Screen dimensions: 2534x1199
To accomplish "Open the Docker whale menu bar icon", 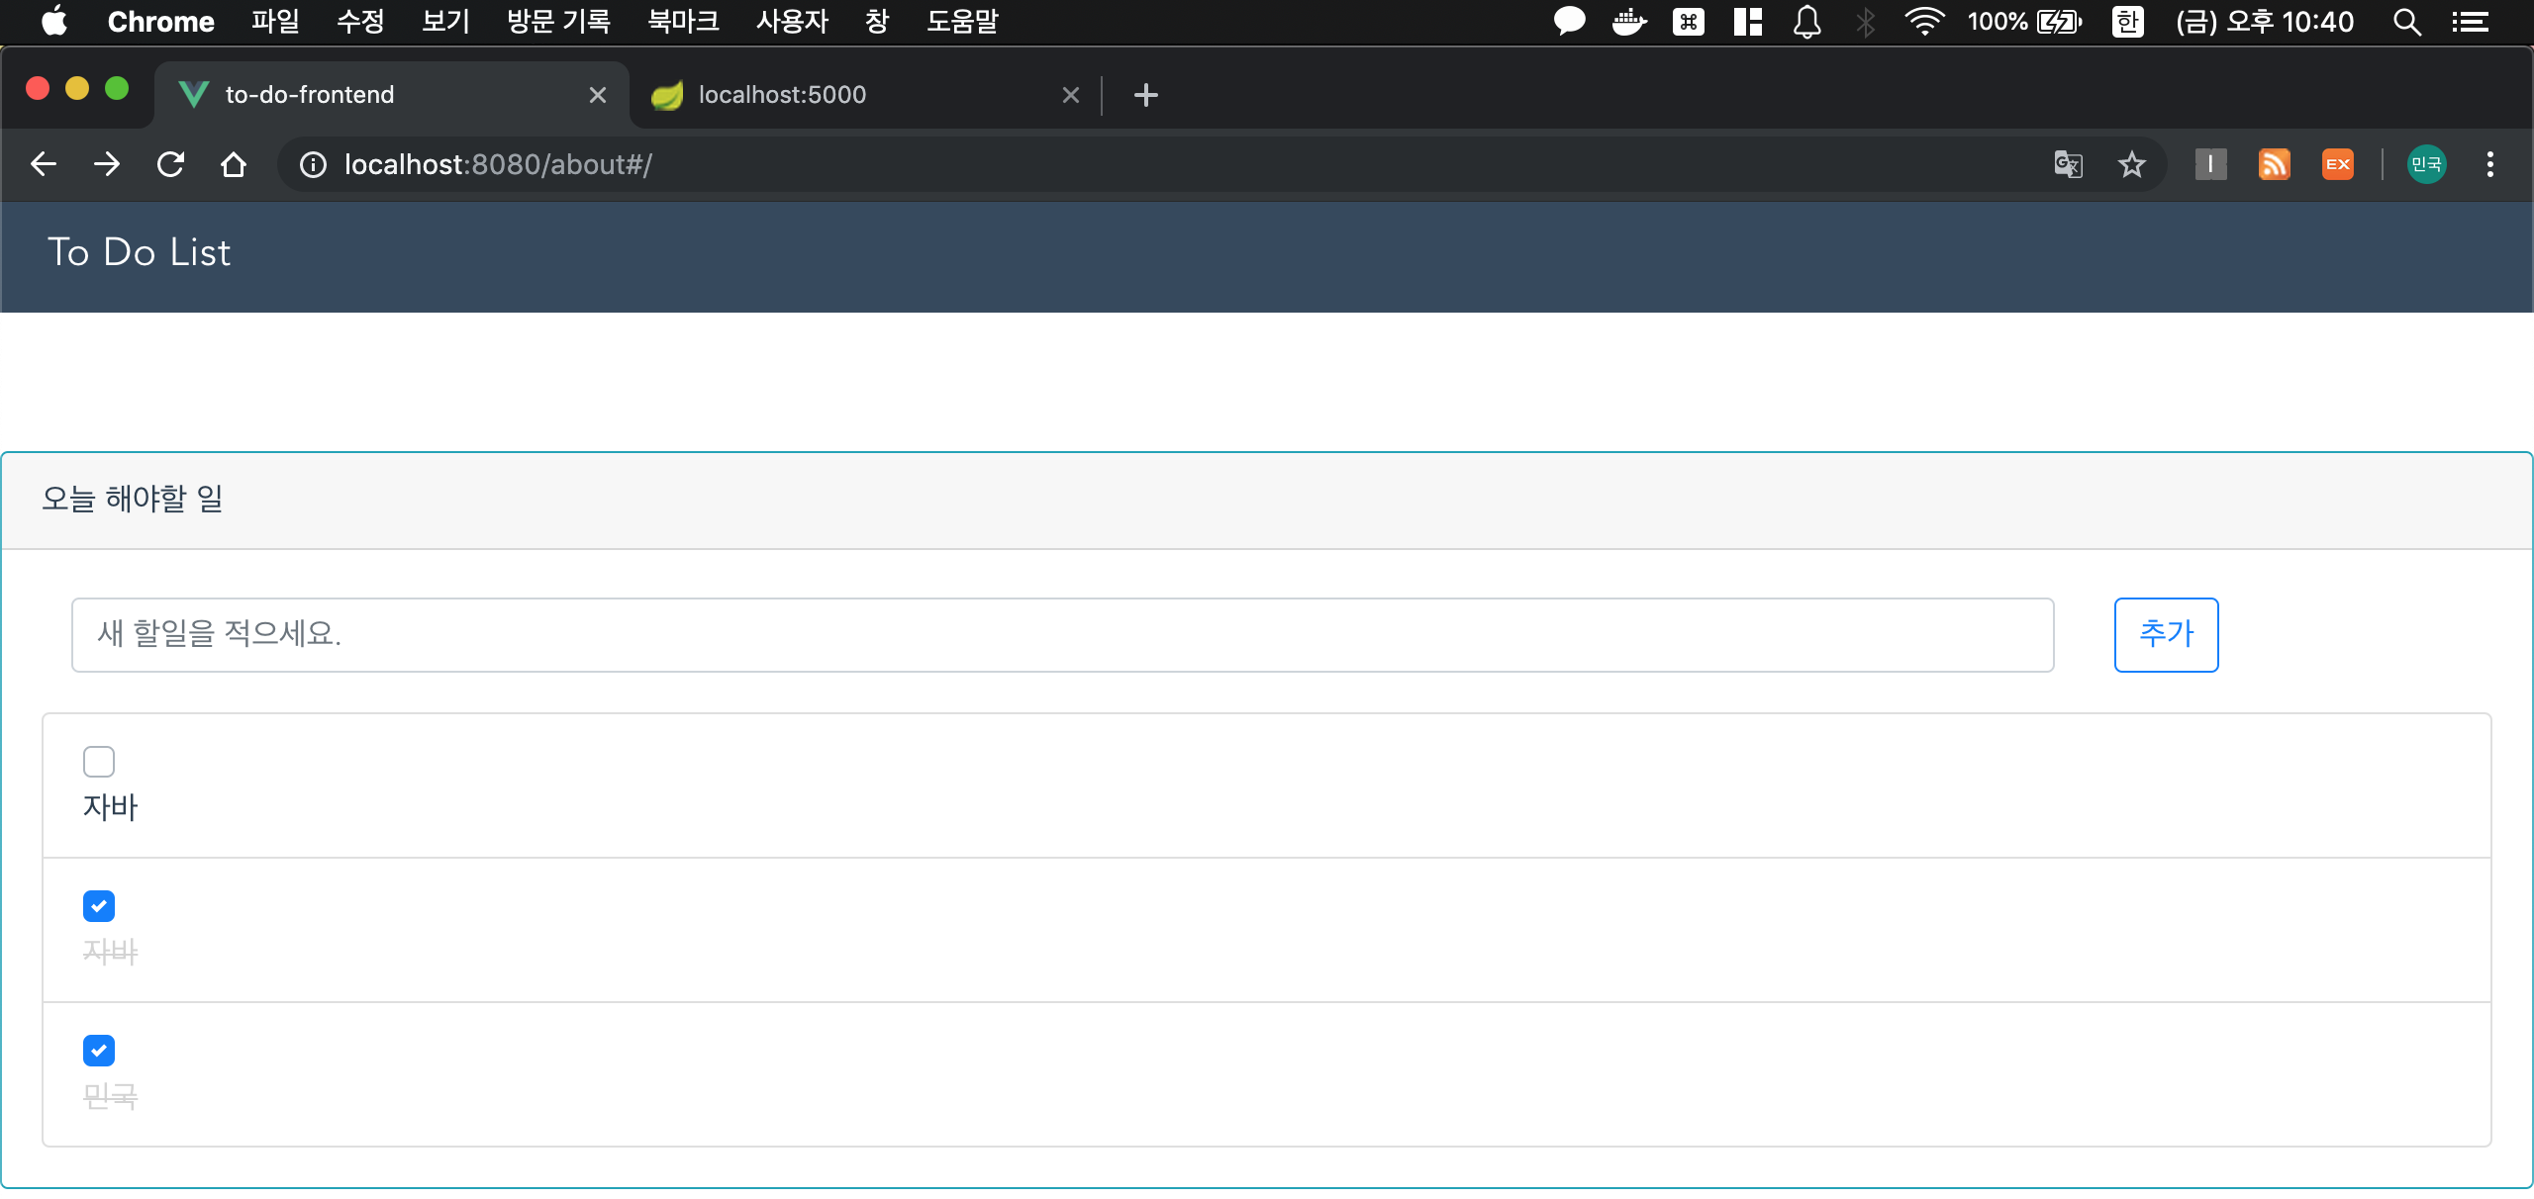I will click(x=1628, y=22).
